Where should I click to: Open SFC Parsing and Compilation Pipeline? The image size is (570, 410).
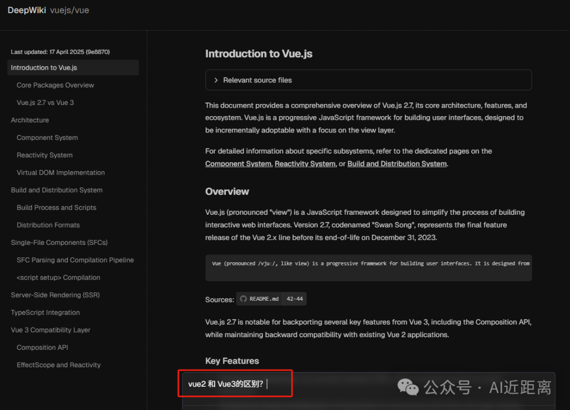click(x=75, y=260)
